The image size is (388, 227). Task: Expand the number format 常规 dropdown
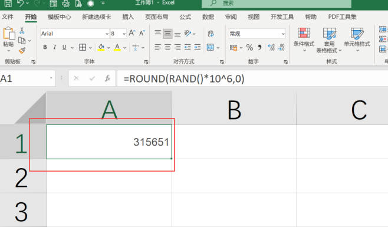(x=283, y=34)
